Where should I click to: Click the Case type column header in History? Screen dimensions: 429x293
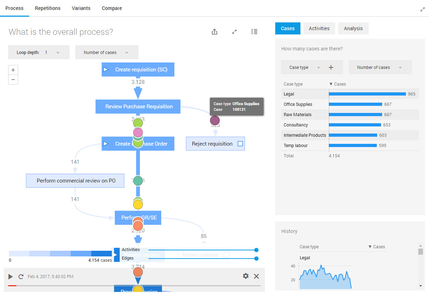point(309,247)
